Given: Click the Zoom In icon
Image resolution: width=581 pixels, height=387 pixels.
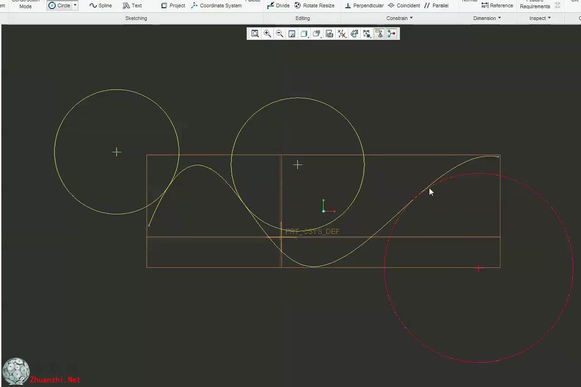Looking at the screenshot, I should coord(267,33).
